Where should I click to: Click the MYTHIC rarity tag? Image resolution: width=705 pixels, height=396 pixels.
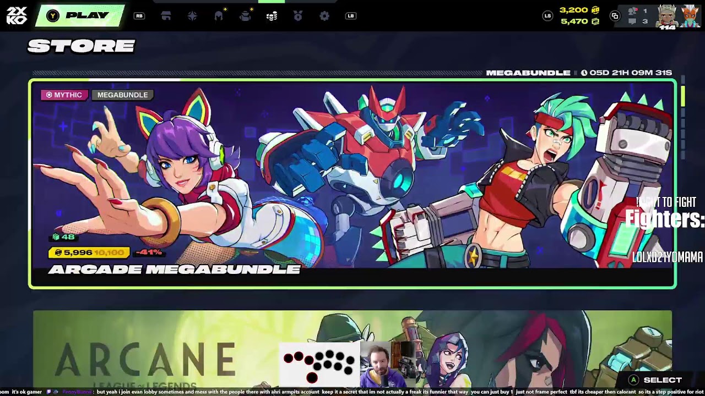(64, 95)
